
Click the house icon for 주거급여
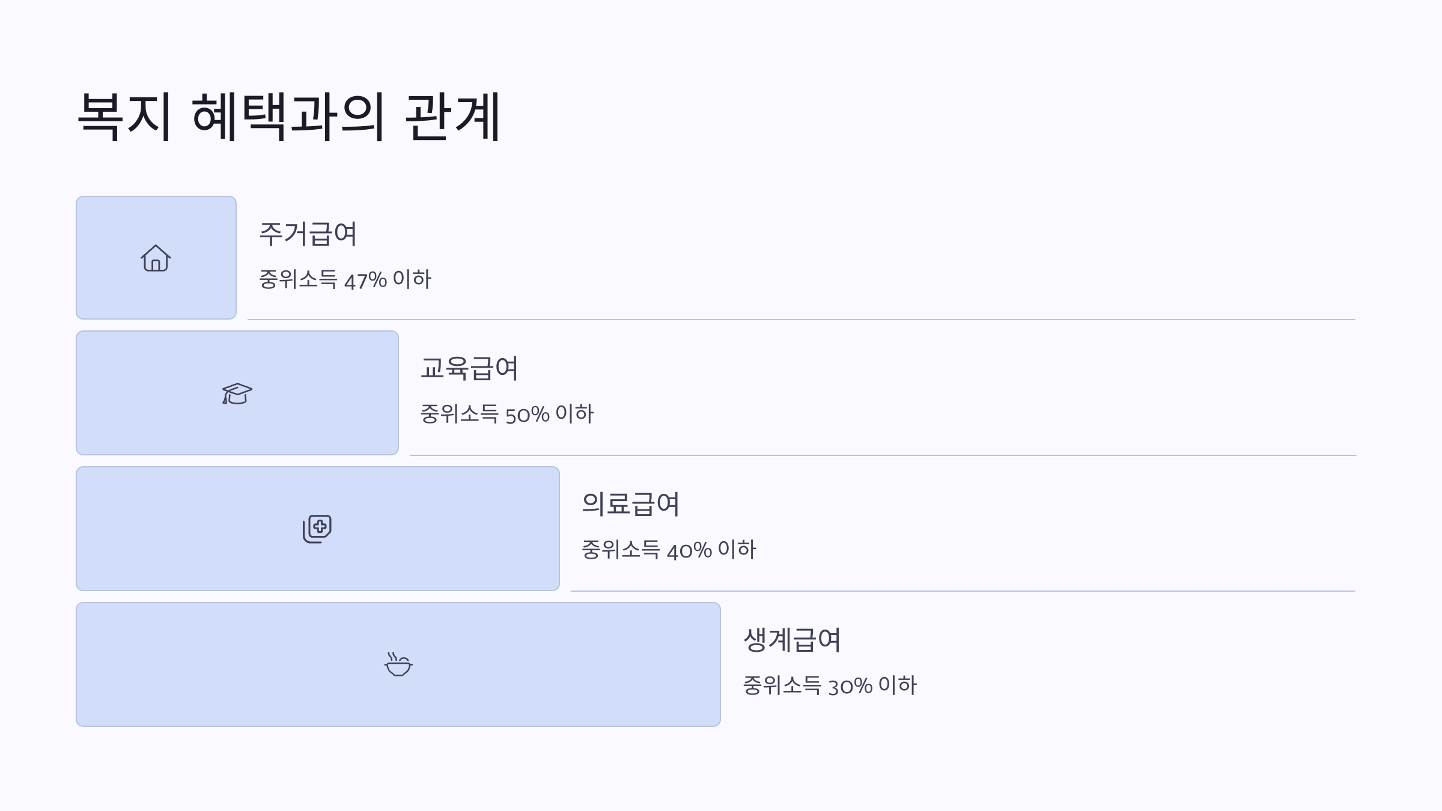pyautogui.click(x=156, y=258)
